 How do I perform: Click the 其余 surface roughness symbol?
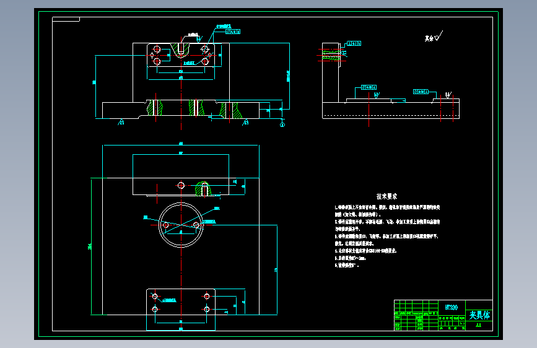pos(434,37)
